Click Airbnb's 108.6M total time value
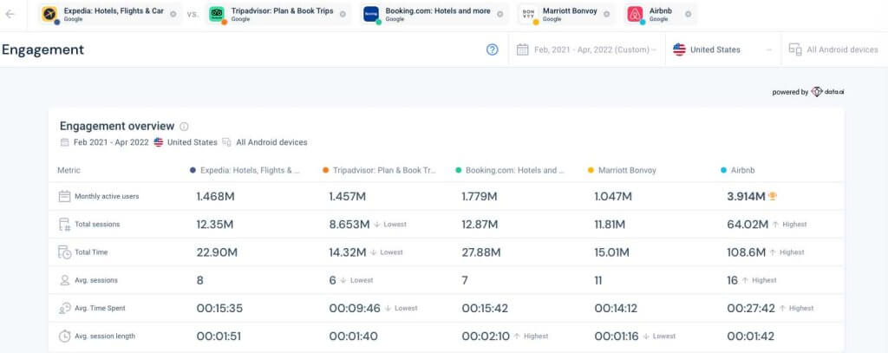The height and width of the screenshot is (353, 888). (747, 252)
